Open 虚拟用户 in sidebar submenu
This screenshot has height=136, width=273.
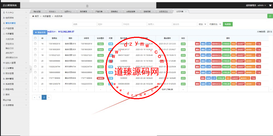(10, 53)
